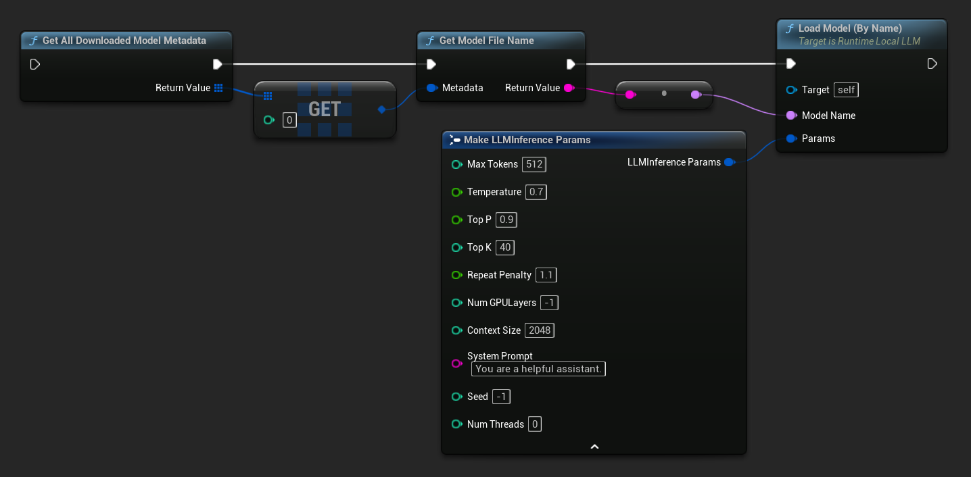Click the LLMInference Params output pin
The width and height of the screenshot is (971, 477).
[x=730, y=162]
